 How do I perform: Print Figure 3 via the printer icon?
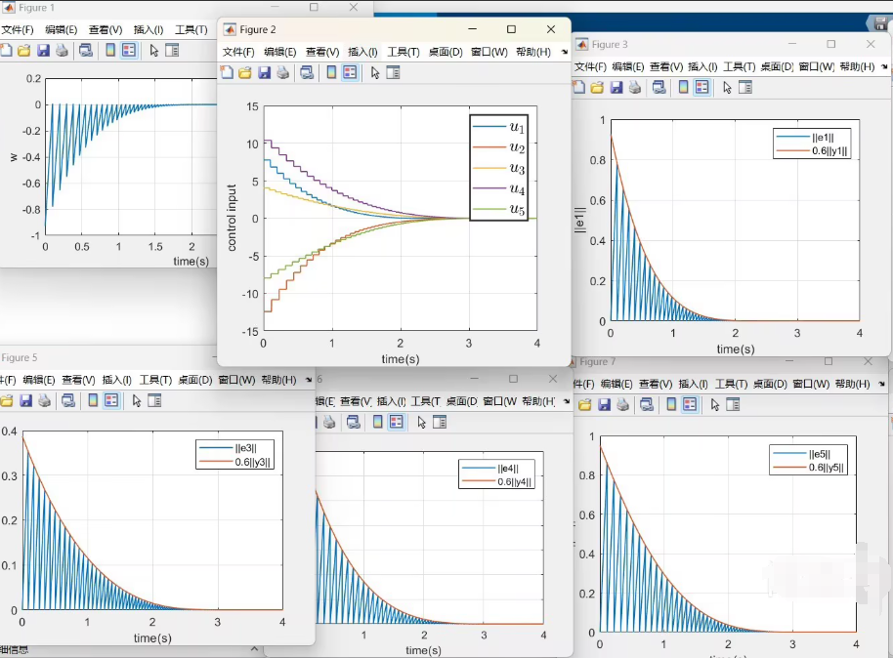635,88
